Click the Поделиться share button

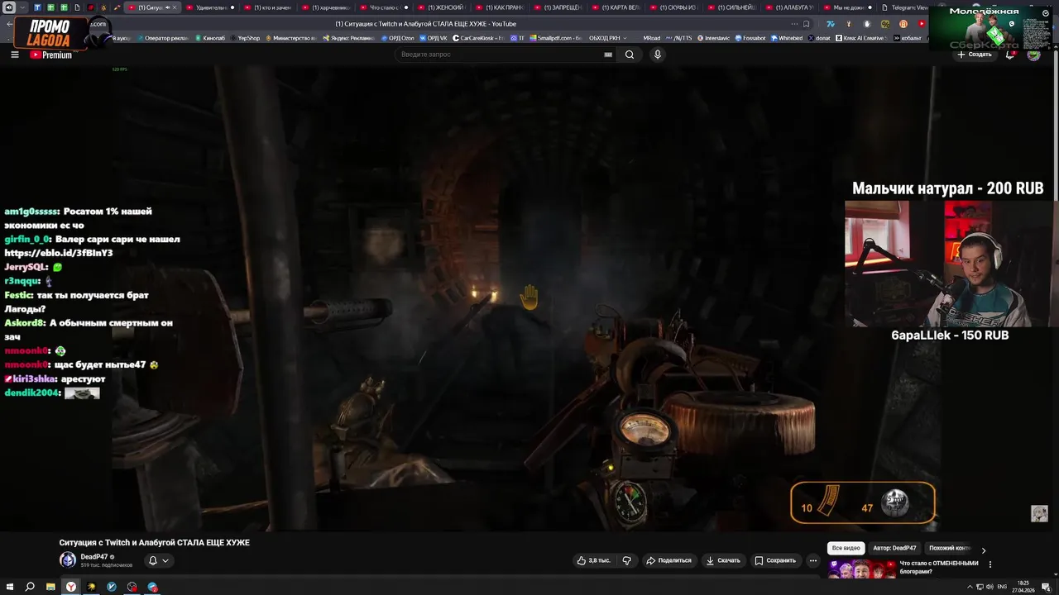pyautogui.click(x=668, y=560)
